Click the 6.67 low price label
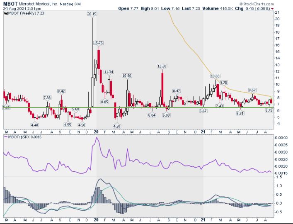293x224 pixels. (x=203, y=111)
